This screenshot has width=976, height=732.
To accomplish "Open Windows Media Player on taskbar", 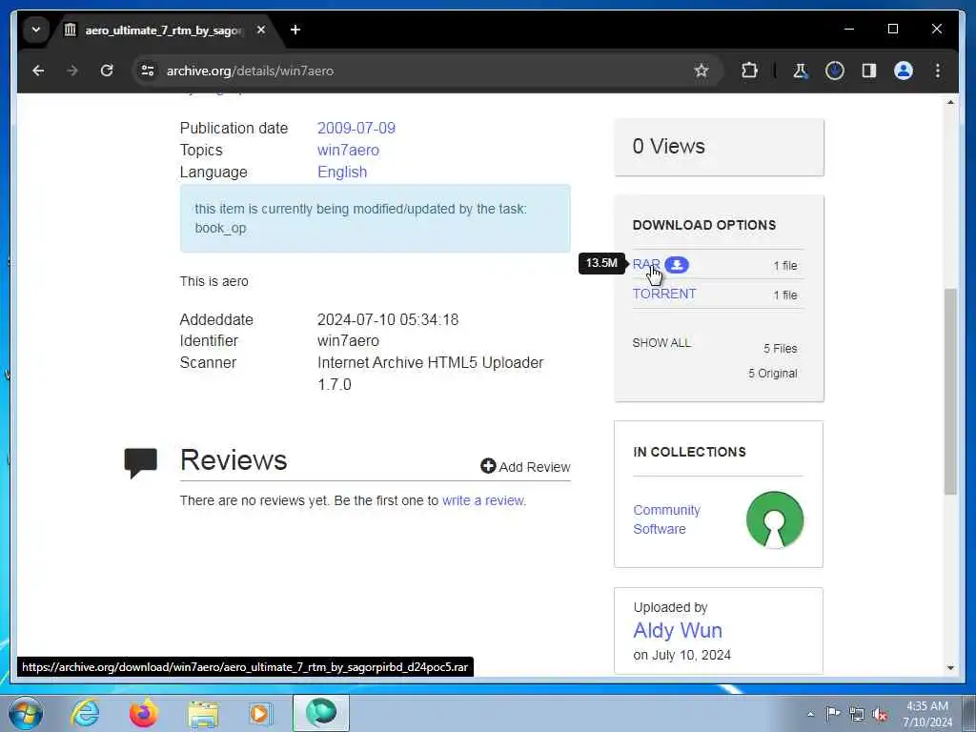I will [x=260, y=714].
